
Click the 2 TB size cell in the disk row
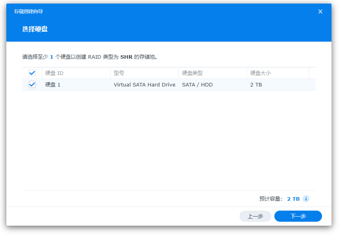point(256,84)
